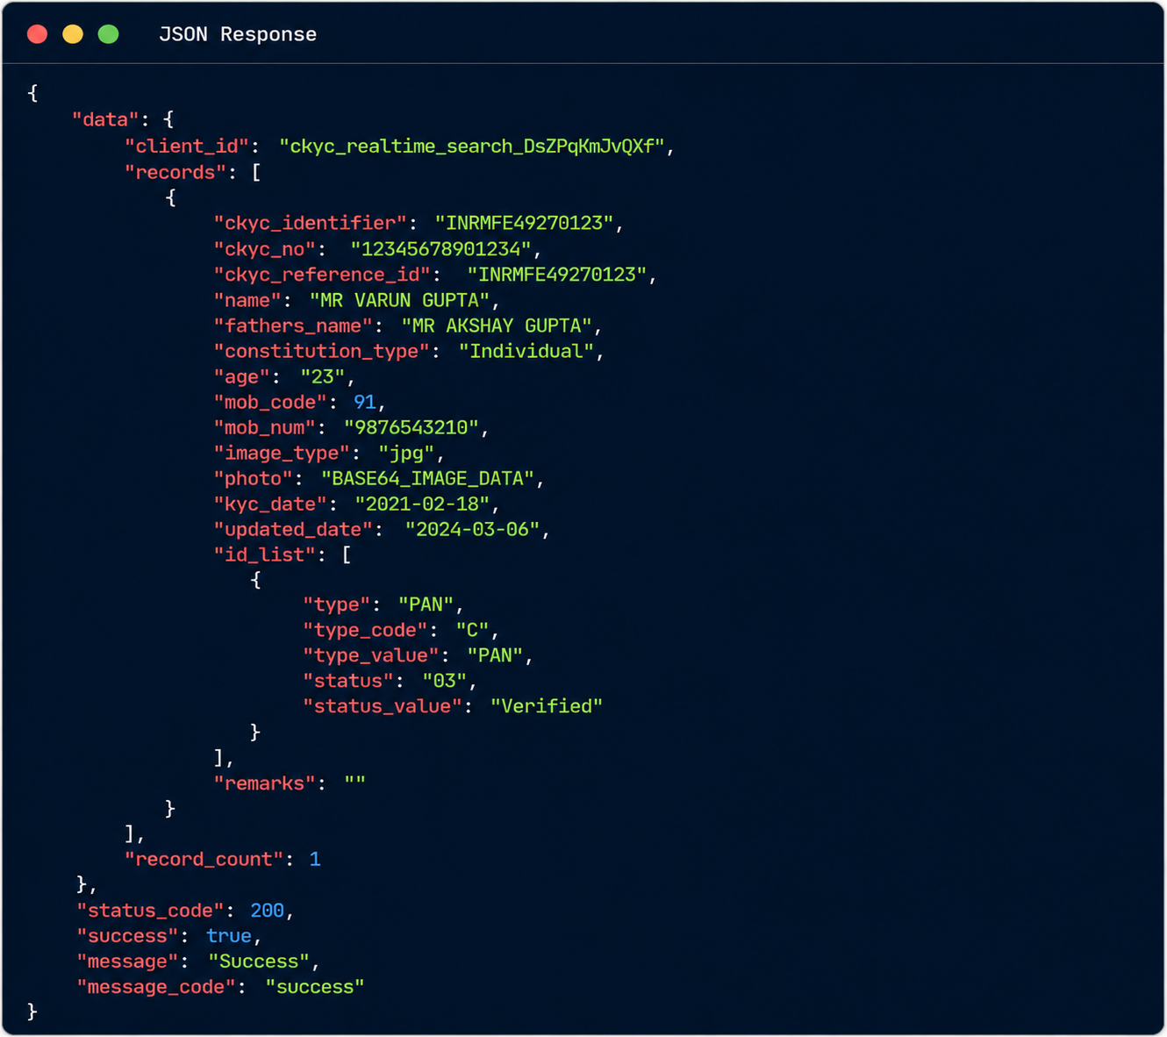Viewport: 1167px width, 1037px height.
Task: Select the date "2021-02-18"
Action: [x=422, y=504]
